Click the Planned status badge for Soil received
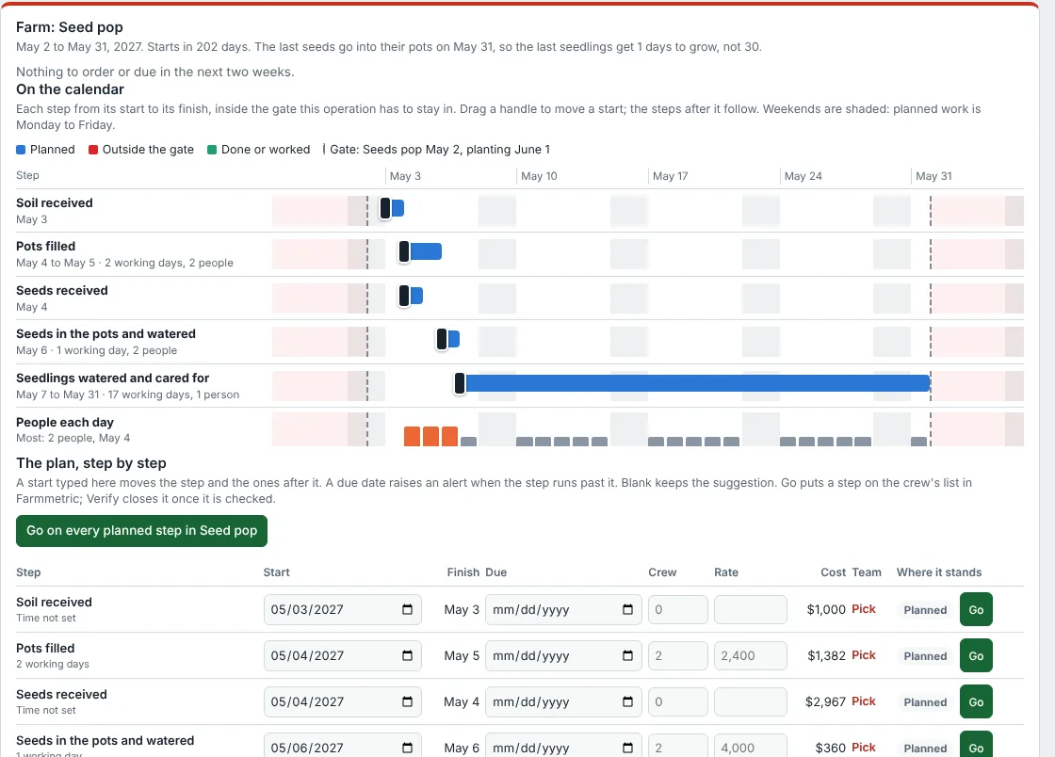This screenshot has width=1055, height=757. pos(925,610)
